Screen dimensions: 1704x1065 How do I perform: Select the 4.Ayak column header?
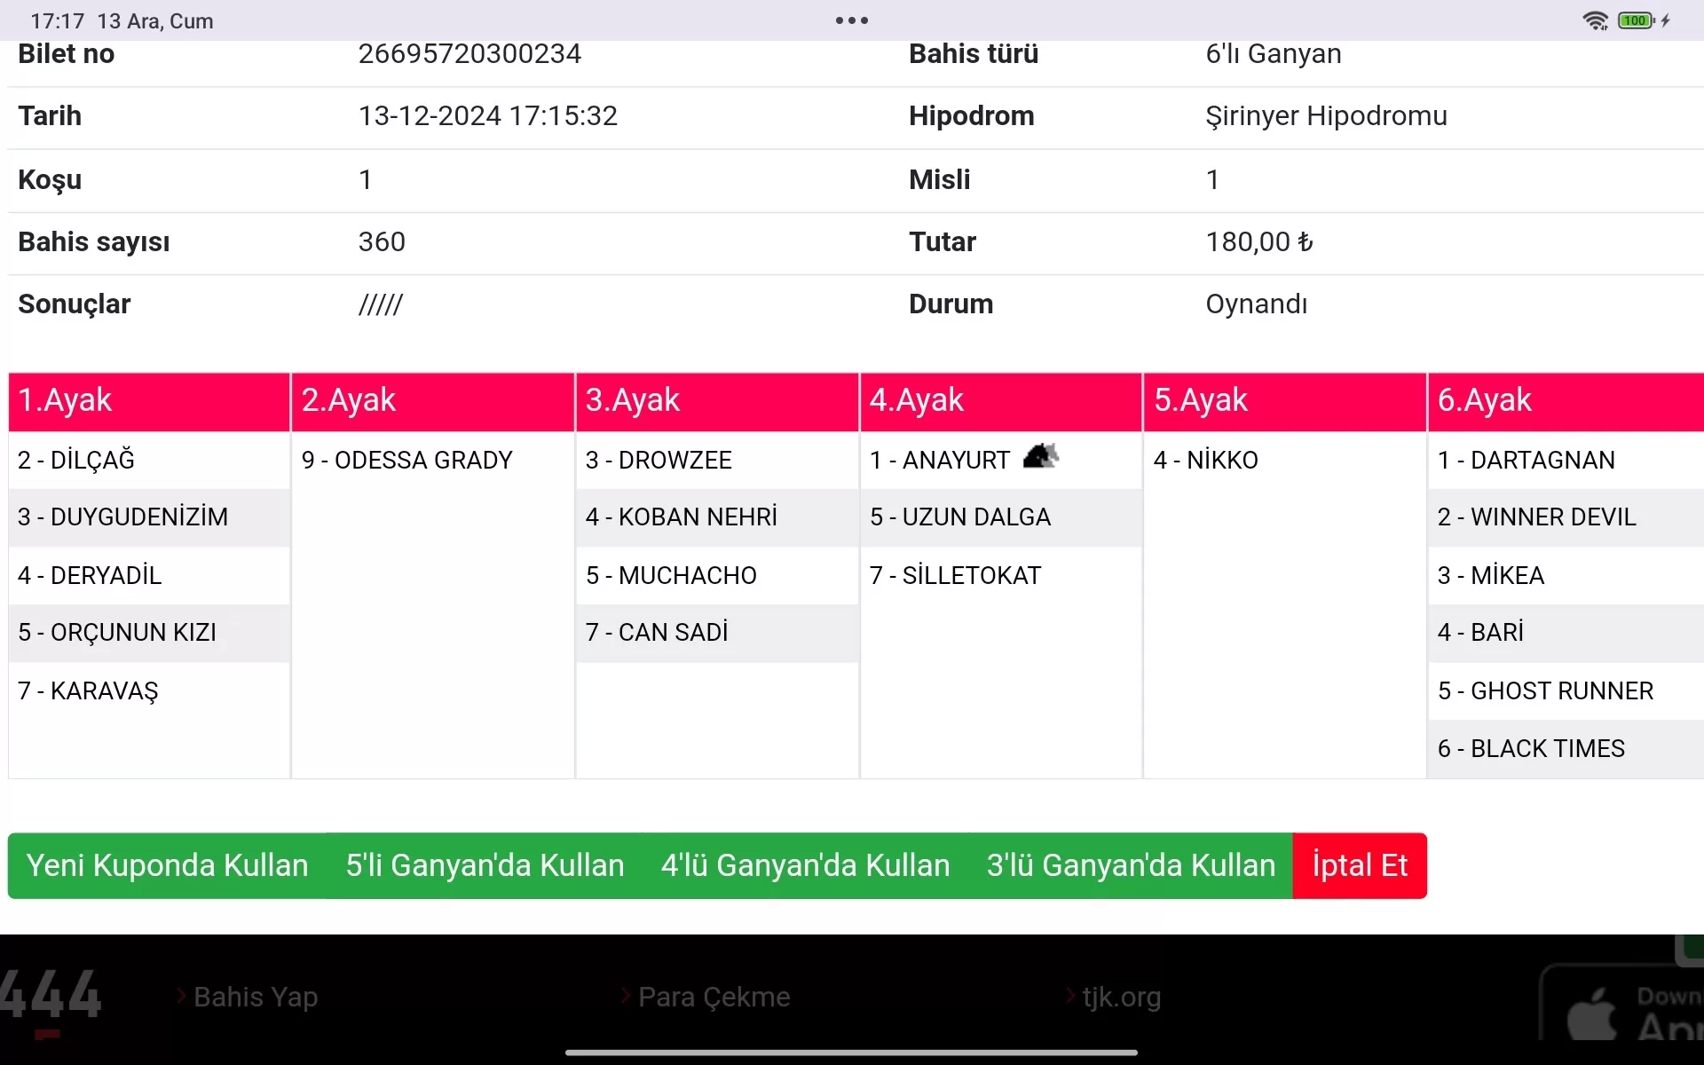(x=1000, y=400)
